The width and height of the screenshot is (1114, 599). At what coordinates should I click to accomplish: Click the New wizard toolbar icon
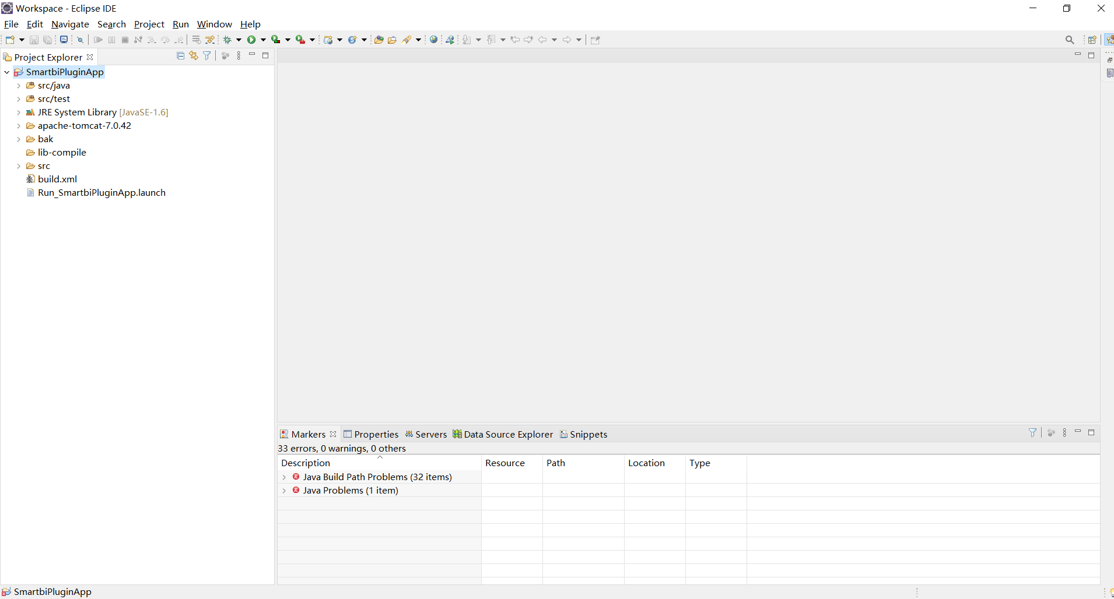[10, 40]
